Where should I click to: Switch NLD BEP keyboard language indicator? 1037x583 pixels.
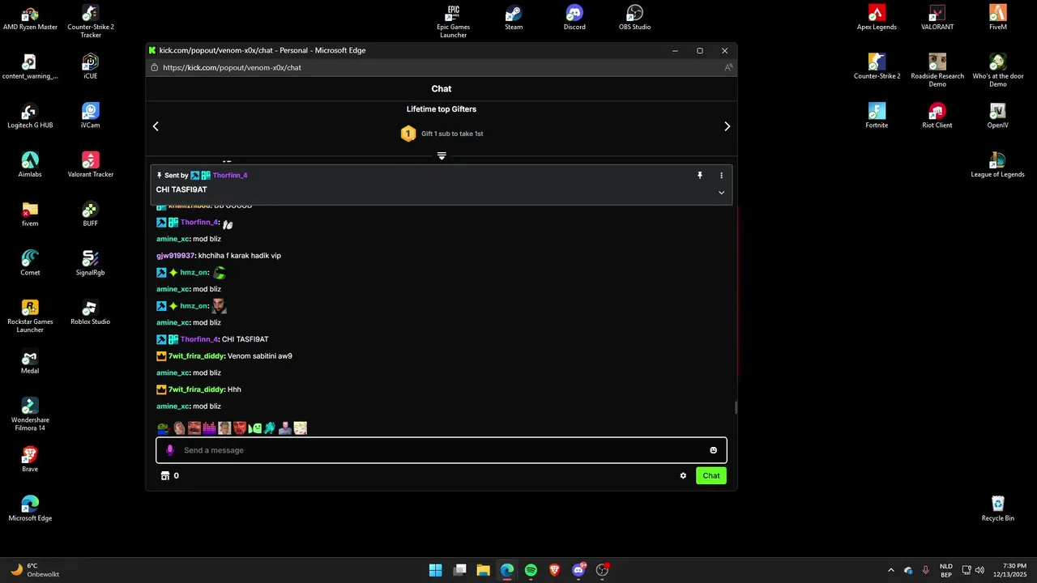945,570
